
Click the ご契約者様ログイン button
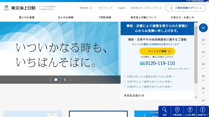[x=185, y=8]
